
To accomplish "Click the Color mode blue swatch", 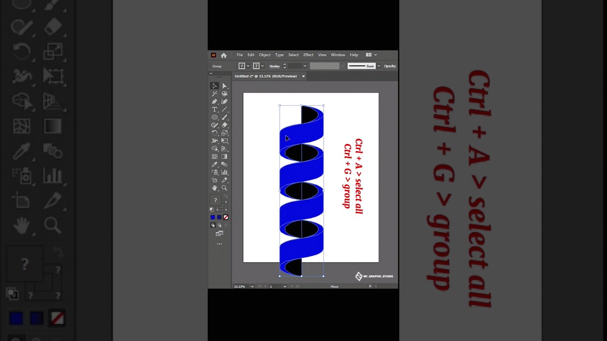I will [213, 217].
